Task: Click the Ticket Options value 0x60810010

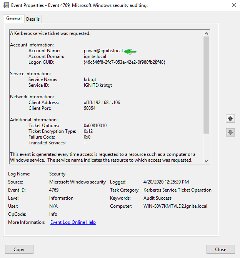Action: coord(95,126)
